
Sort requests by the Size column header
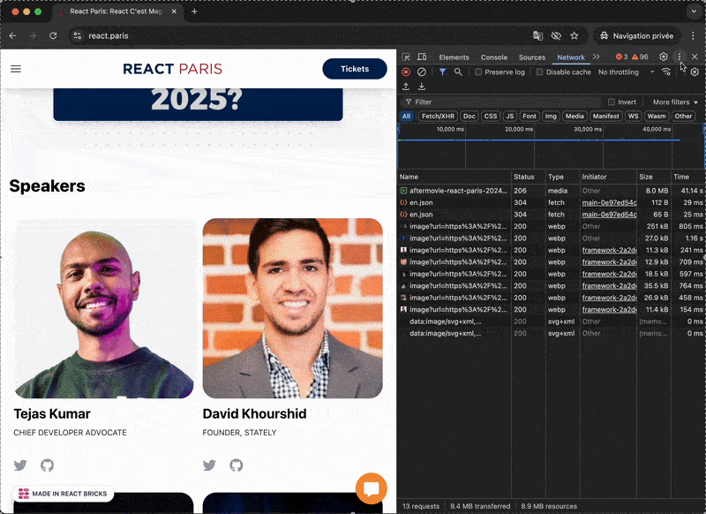[653, 177]
